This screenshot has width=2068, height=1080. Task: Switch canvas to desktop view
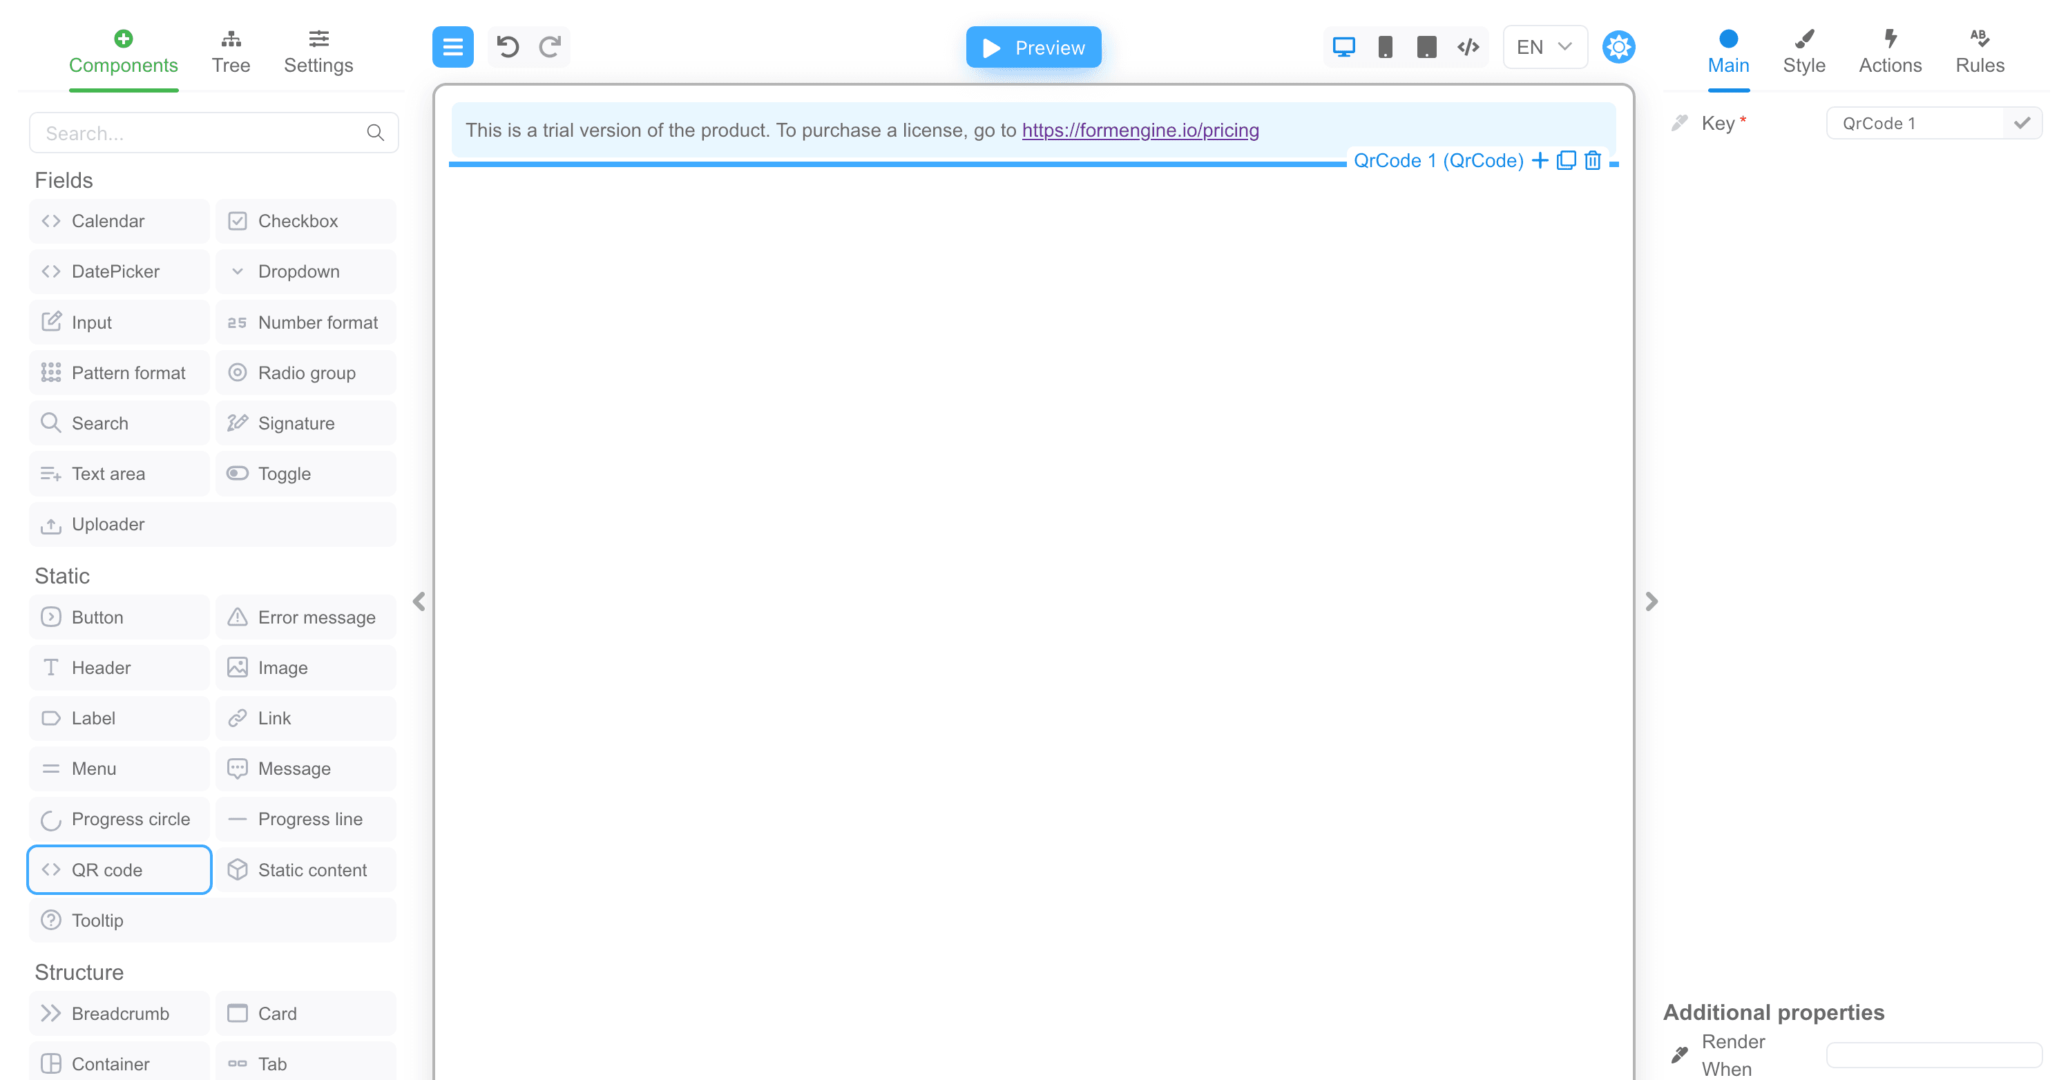(1343, 46)
